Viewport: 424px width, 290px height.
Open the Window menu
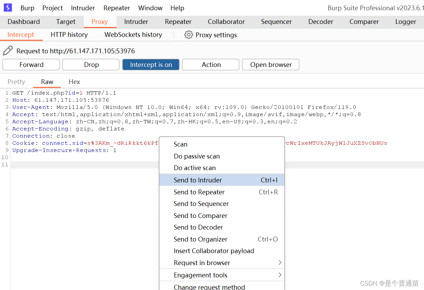[x=150, y=8]
